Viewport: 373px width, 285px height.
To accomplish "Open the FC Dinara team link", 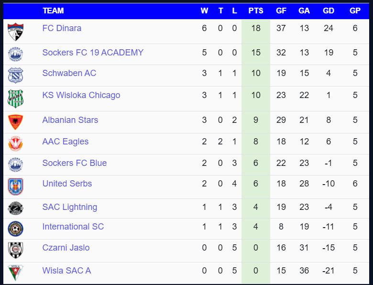I will point(62,28).
